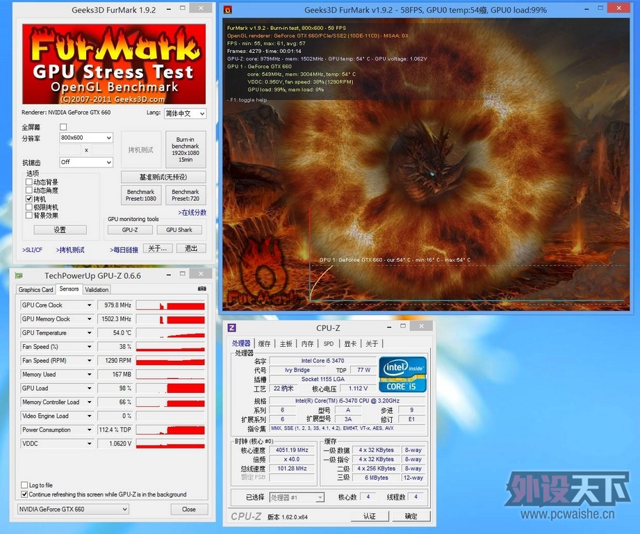This screenshot has height=534, width=640.
Task: Open the Fan Speed (RPM) sensor dropdown
Action: (90, 360)
